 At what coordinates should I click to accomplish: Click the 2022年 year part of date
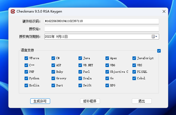pyautogui.click(x=50, y=37)
